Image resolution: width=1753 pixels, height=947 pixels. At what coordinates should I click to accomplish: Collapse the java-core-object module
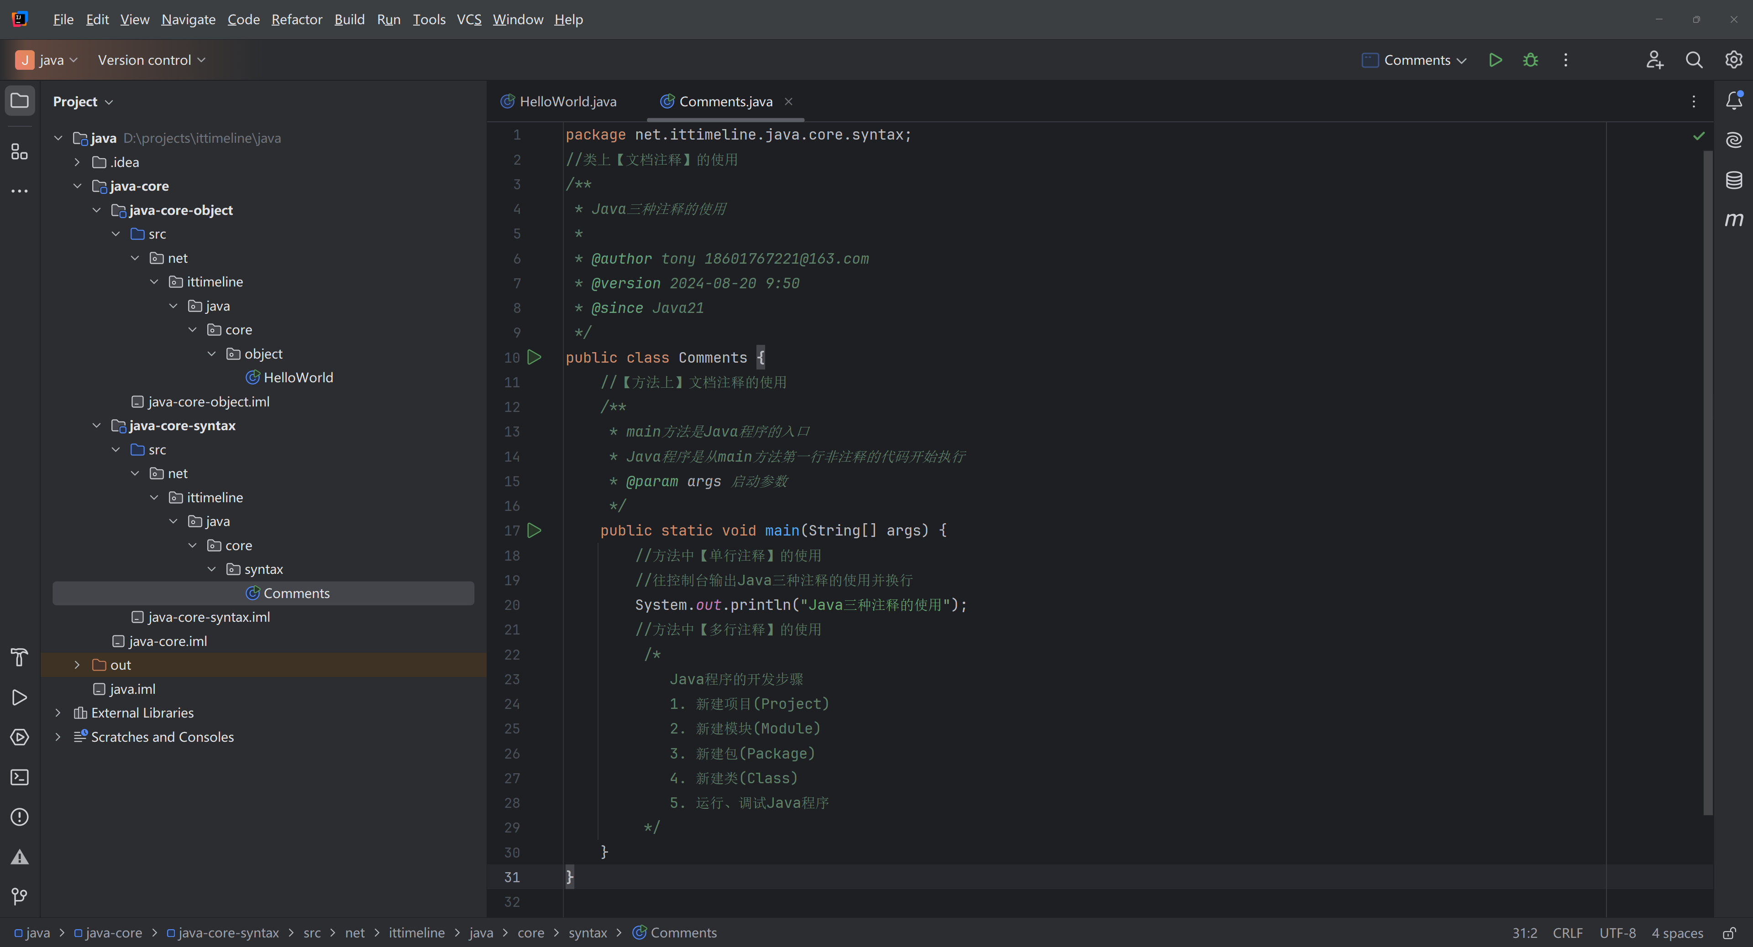[97, 210]
